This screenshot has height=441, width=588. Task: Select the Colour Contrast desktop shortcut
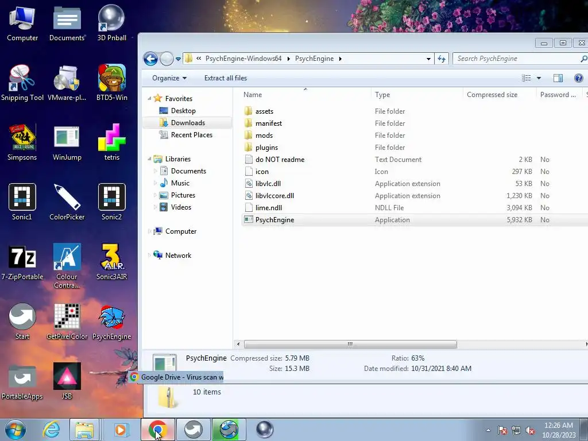pyautogui.click(x=67, y=266)
